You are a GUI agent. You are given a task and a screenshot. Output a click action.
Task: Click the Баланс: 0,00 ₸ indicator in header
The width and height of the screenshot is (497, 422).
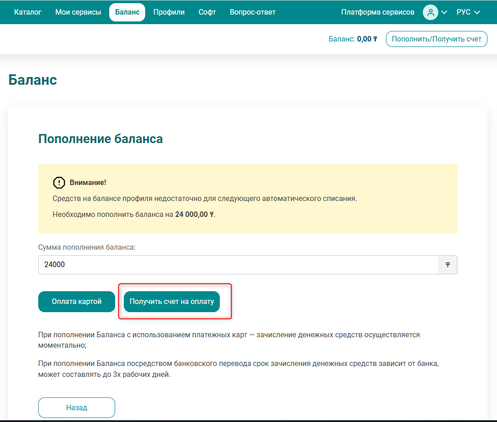[353, 39]
